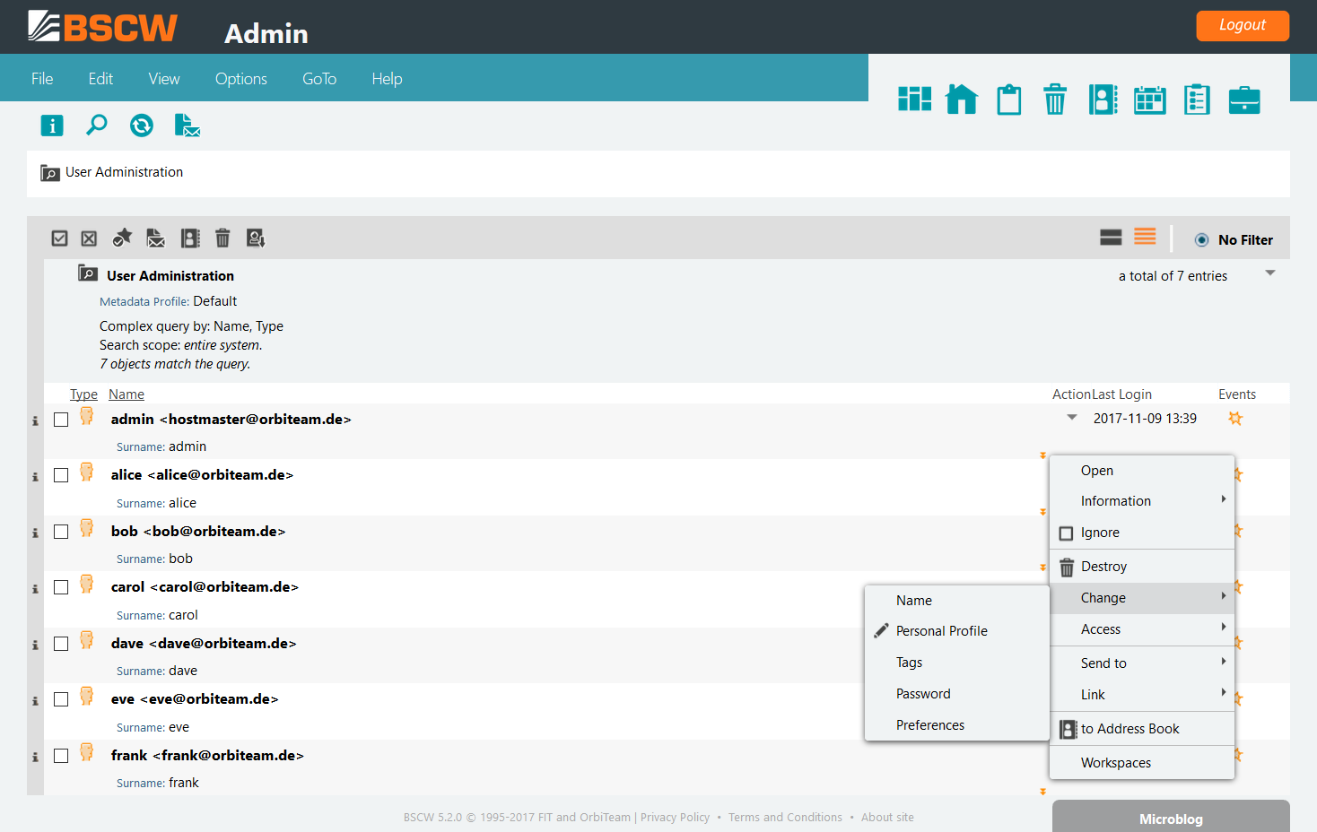
Task: Switch to detailed list view icon
Action: (x=1145, y=237)
